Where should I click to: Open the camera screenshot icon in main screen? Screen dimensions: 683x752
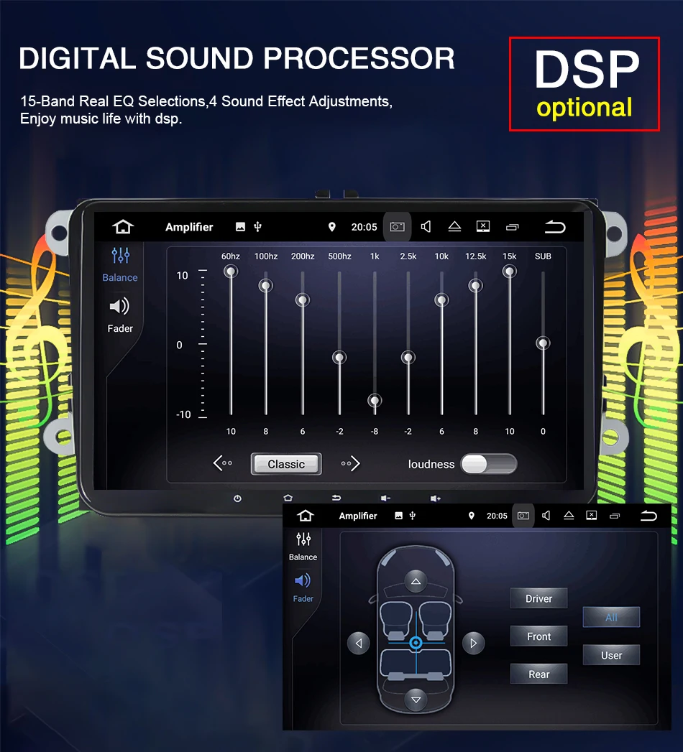point(397,227)
